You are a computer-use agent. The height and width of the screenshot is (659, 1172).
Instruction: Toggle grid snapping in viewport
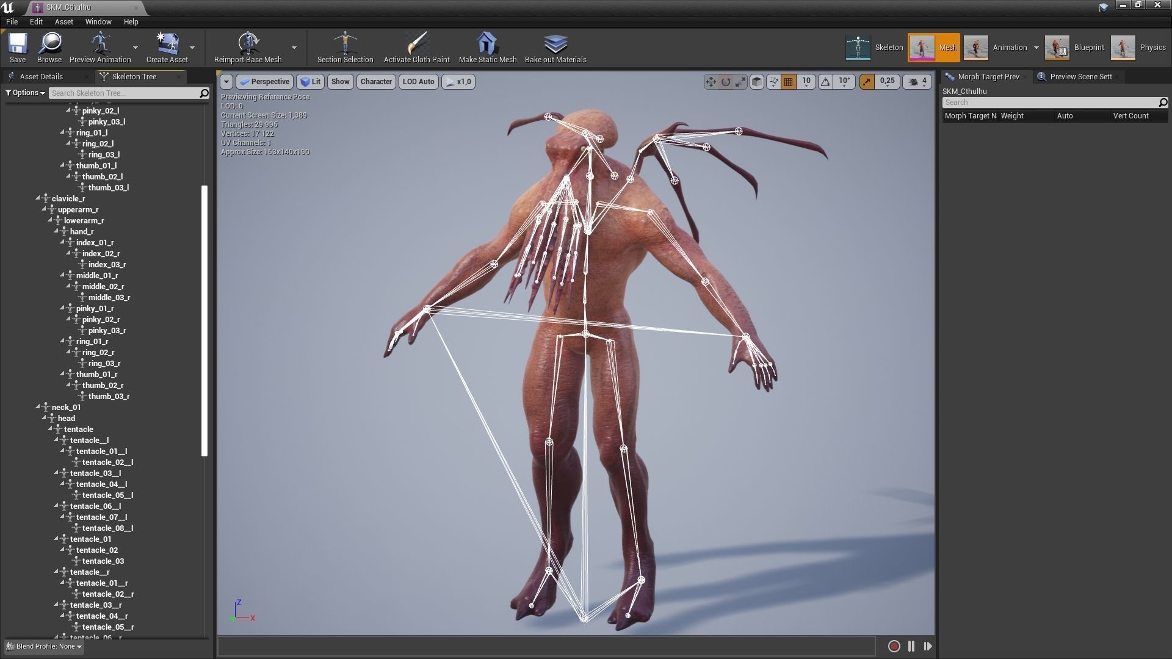(x=789, y=82)
